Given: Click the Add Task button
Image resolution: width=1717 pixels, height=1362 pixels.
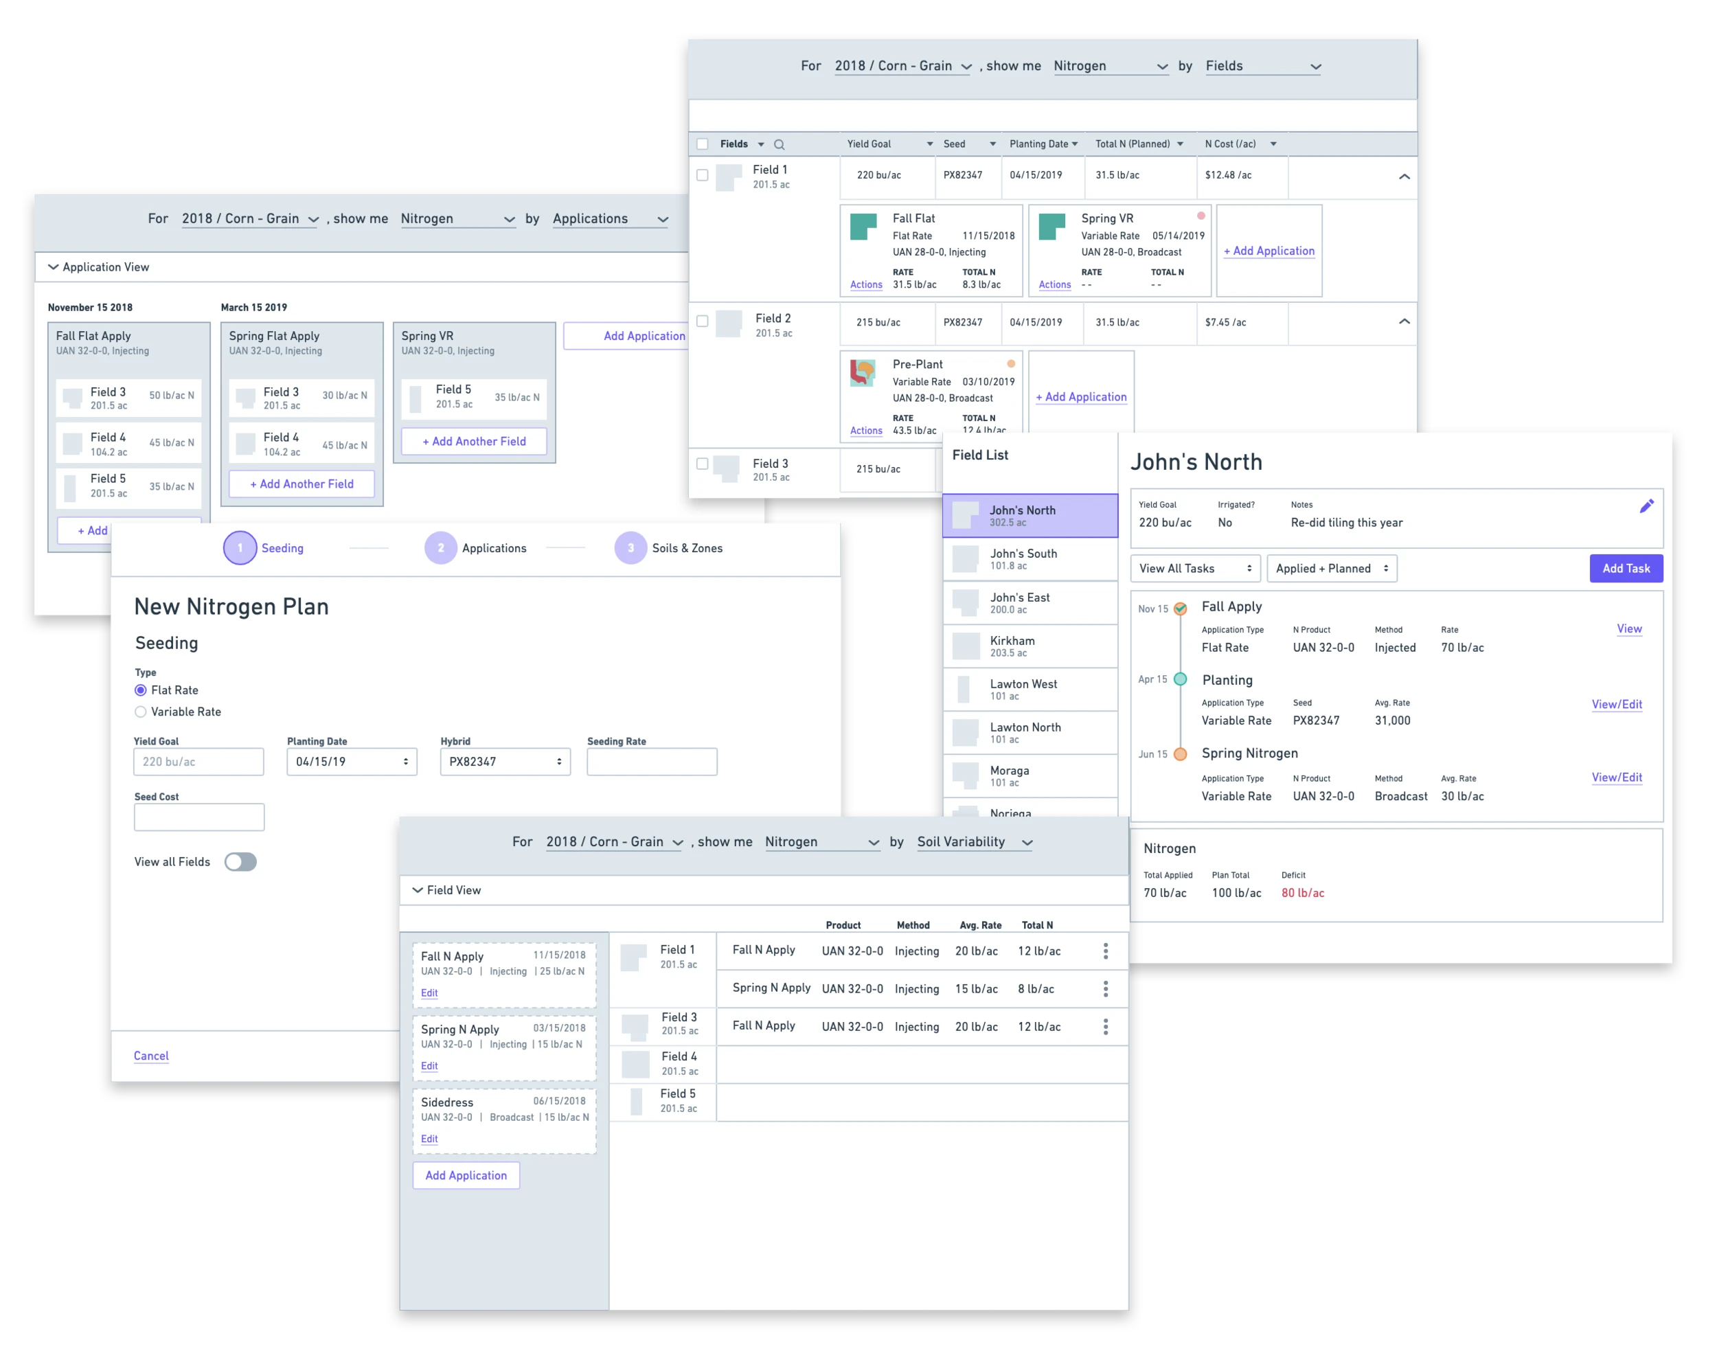Looking at the screenshot, I should click(1626, 568).
